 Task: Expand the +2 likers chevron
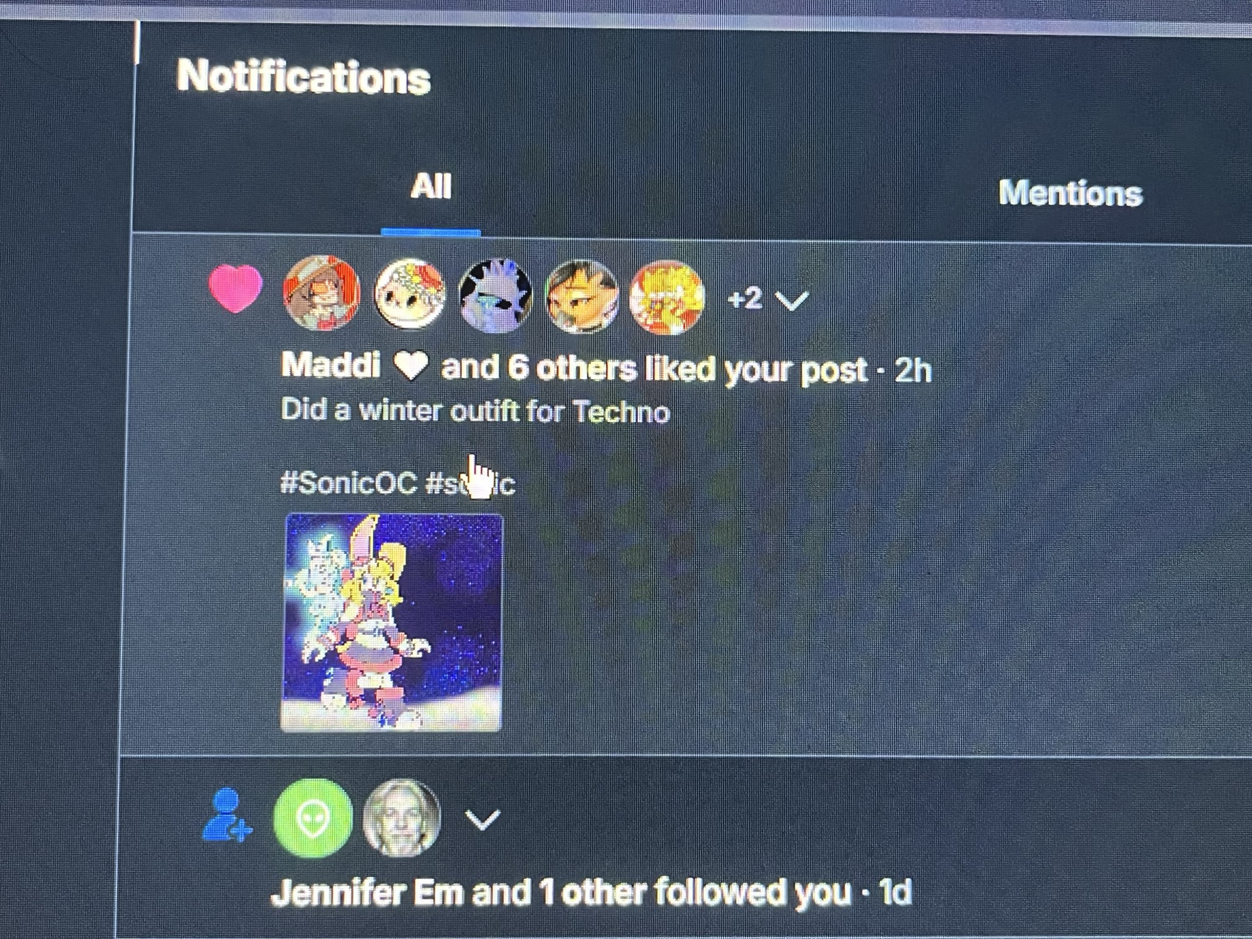[792, 300]
